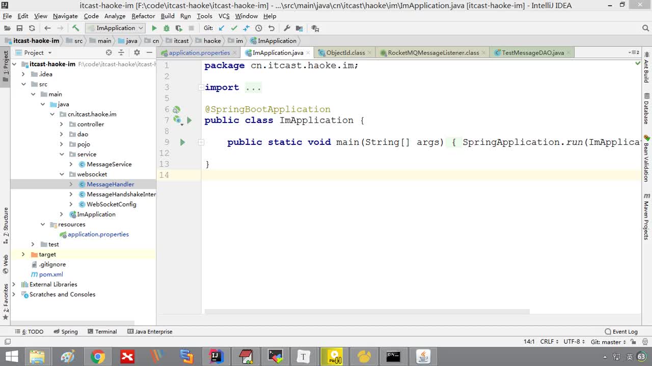Navigate forward with the right arrow icon
652x366 pixels.
coord(61,28)
